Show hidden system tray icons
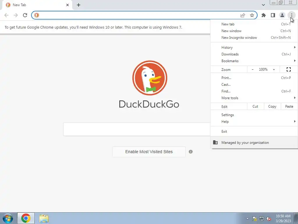 pos(247,219)
